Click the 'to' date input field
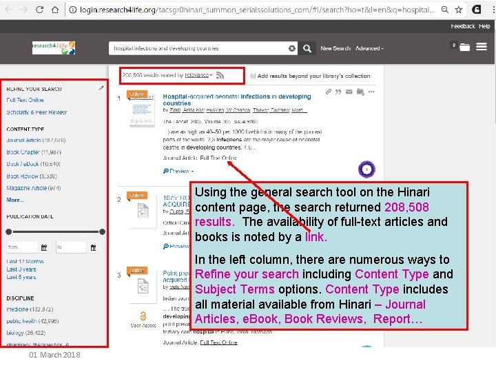The width and height of the screenshot is (496, 372). point(71,247)
